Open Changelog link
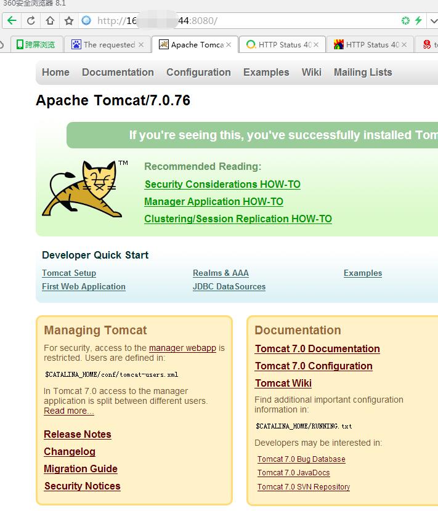The width and height of the screenshot is (438, 511). click(x=70, y=452)
